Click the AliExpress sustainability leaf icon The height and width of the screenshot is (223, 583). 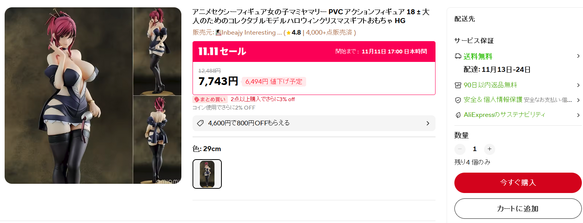tap(458, 115)
